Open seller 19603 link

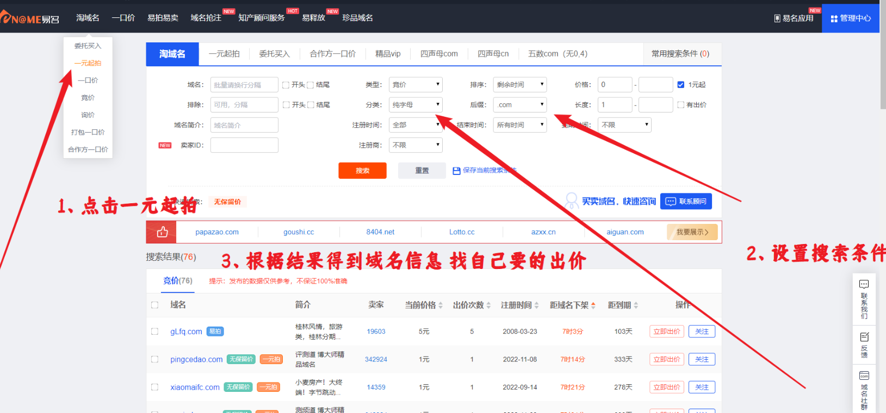[376, 331]
